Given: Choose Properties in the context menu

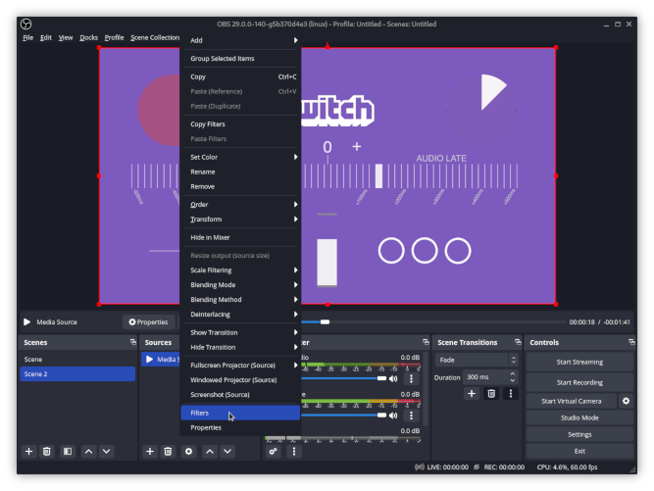Looking at the screenshot, I should tap(240, 427).
